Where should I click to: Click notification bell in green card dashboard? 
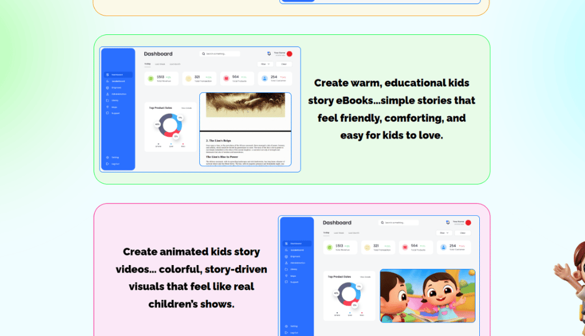coord(269,54)
